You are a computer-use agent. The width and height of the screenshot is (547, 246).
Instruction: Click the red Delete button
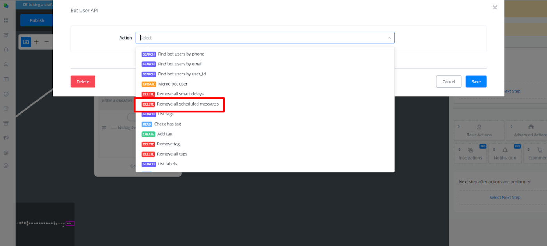83,82
